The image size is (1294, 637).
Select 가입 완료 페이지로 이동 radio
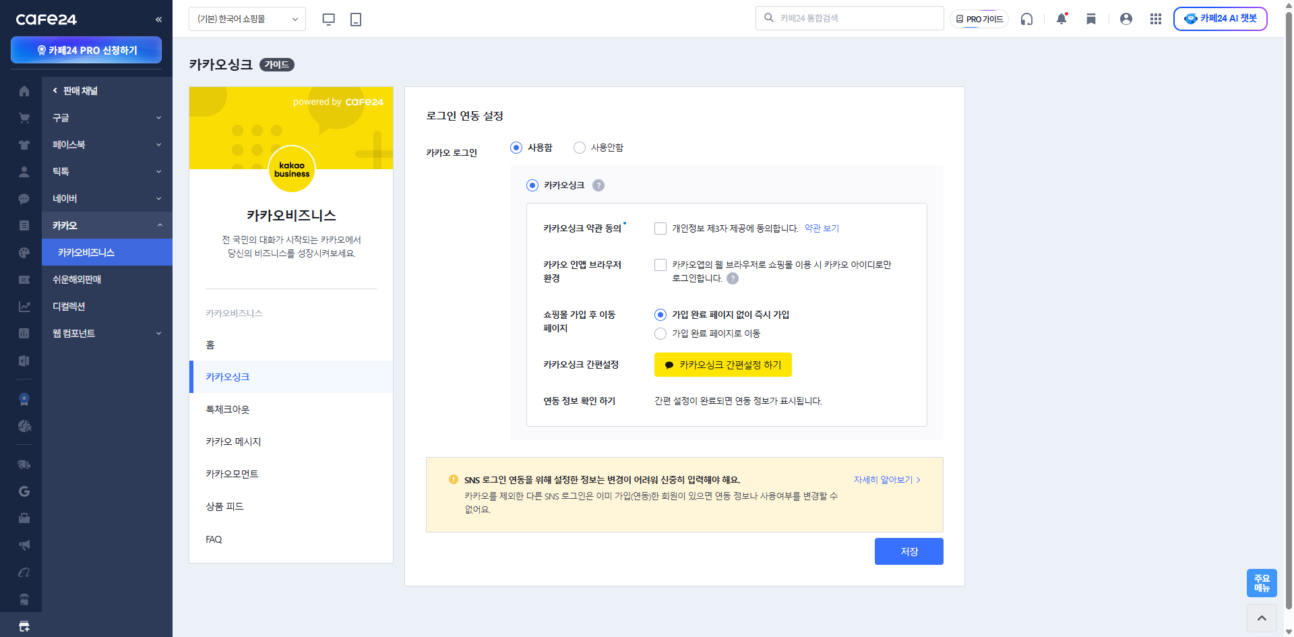coord(660,334)
